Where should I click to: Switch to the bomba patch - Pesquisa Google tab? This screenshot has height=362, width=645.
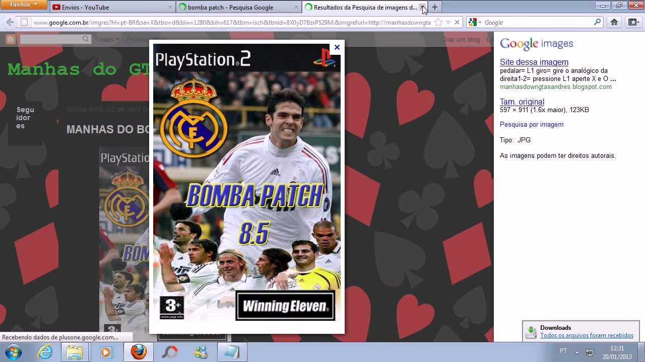pyautogui.click(x=238, y=7)
